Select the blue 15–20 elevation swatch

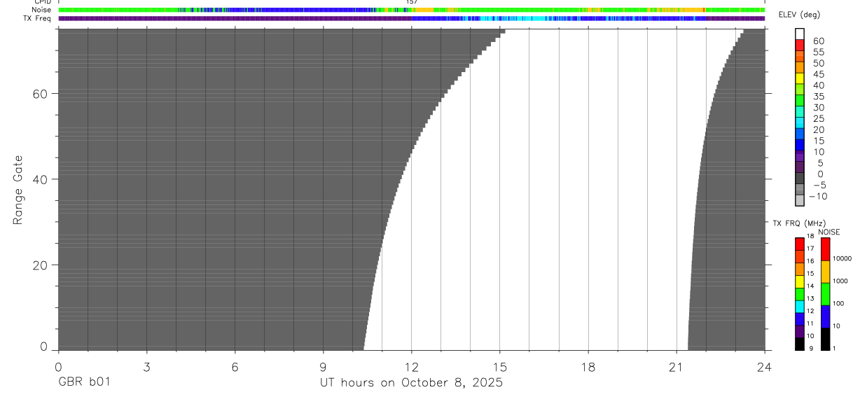coord(800,134)
